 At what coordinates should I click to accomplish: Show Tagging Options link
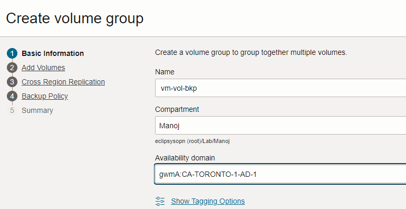click(208, 201)
